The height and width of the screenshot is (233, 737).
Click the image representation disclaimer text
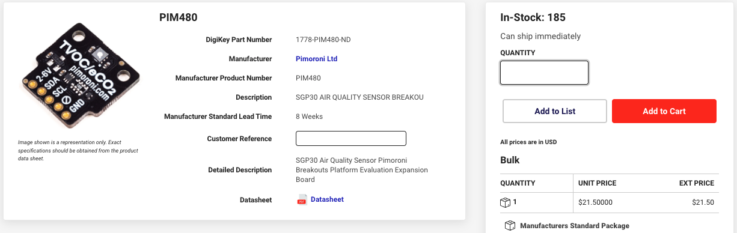(70, 151)
